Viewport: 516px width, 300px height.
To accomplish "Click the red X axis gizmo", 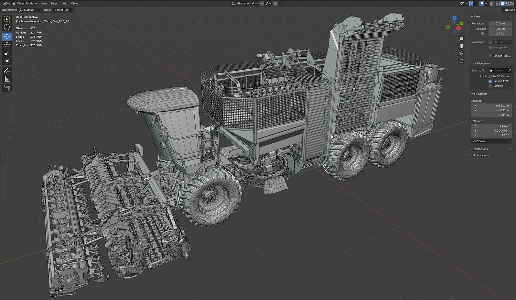I will (x=458, y=28).
